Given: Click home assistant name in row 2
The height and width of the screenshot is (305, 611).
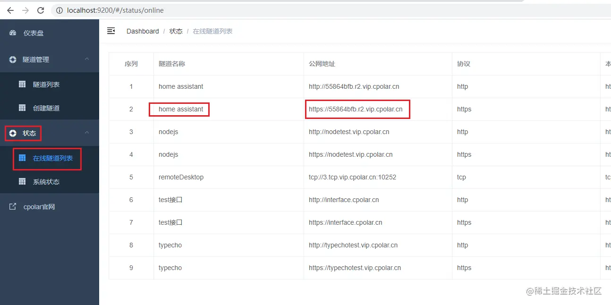Looking at the screenshot, I should coord(181,109).
